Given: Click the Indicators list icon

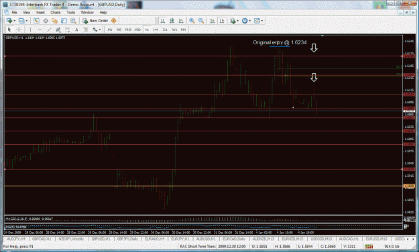Looking at the screenshot, I should pyautogui.click(x=233, y=21).
